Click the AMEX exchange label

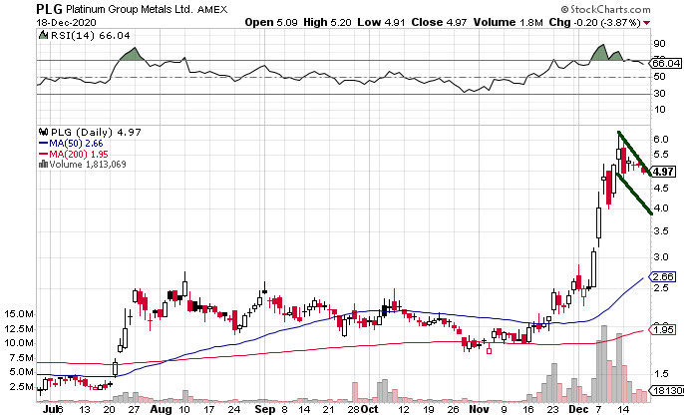click(212, 9)
